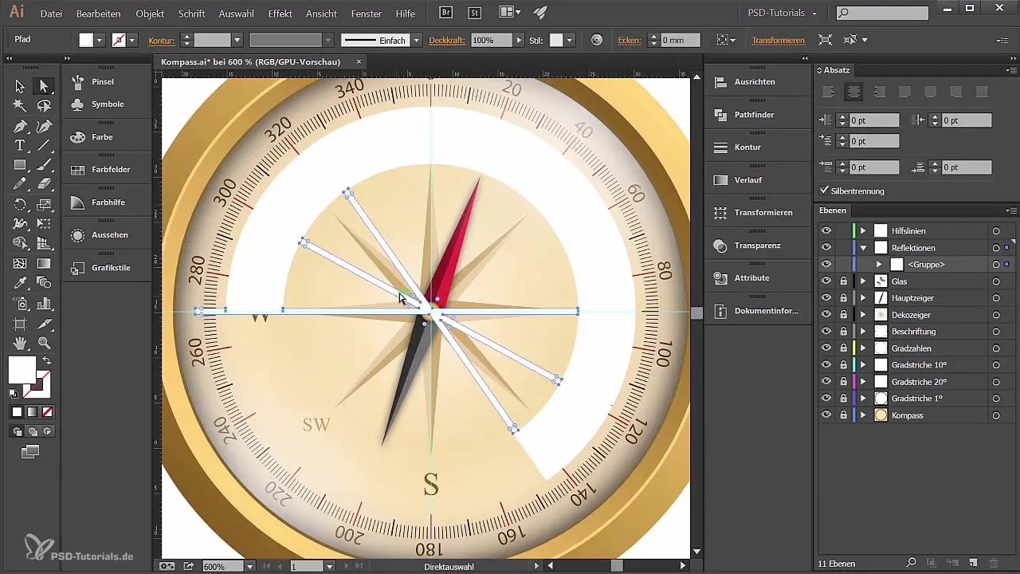
Task: Hide the Hilfslinien layer
Action: coord(826,230)
